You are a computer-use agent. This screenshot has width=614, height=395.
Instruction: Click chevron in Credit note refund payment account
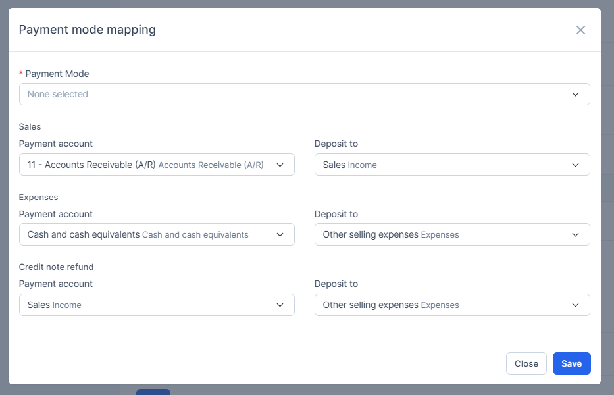coord(280,305)
